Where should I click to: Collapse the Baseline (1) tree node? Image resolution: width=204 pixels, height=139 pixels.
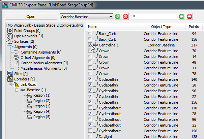coord(17,90)
